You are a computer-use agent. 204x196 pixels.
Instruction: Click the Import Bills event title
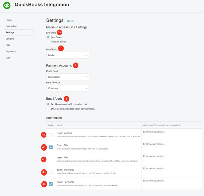point(62,157)
